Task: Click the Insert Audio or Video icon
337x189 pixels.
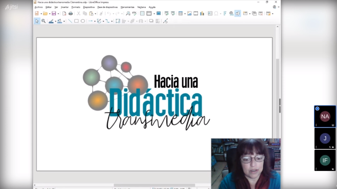Action: pos(196,14)
